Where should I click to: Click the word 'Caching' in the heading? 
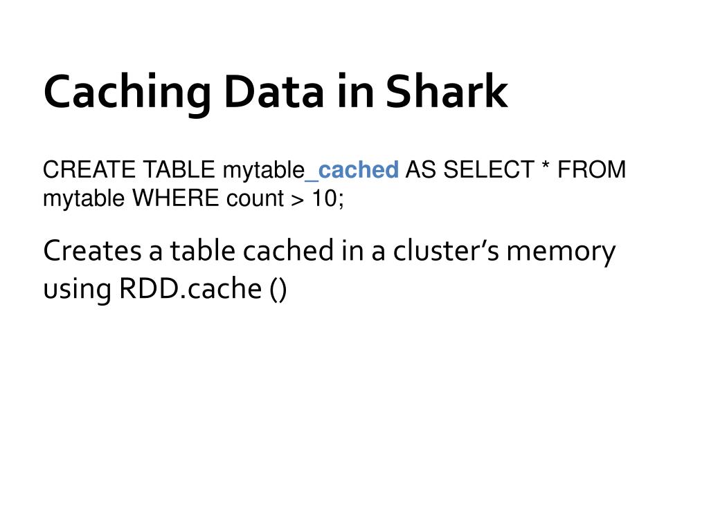127,94
